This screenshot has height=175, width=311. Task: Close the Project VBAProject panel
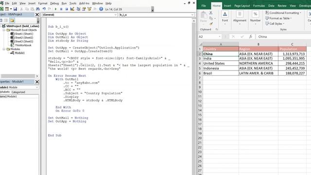(37, 15)
